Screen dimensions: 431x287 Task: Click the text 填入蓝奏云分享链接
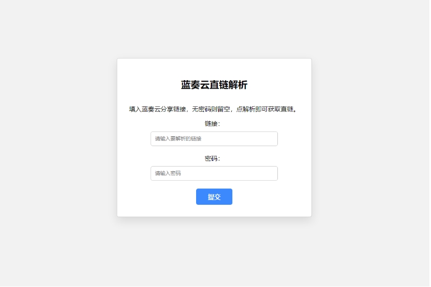[x=158, y=109]
